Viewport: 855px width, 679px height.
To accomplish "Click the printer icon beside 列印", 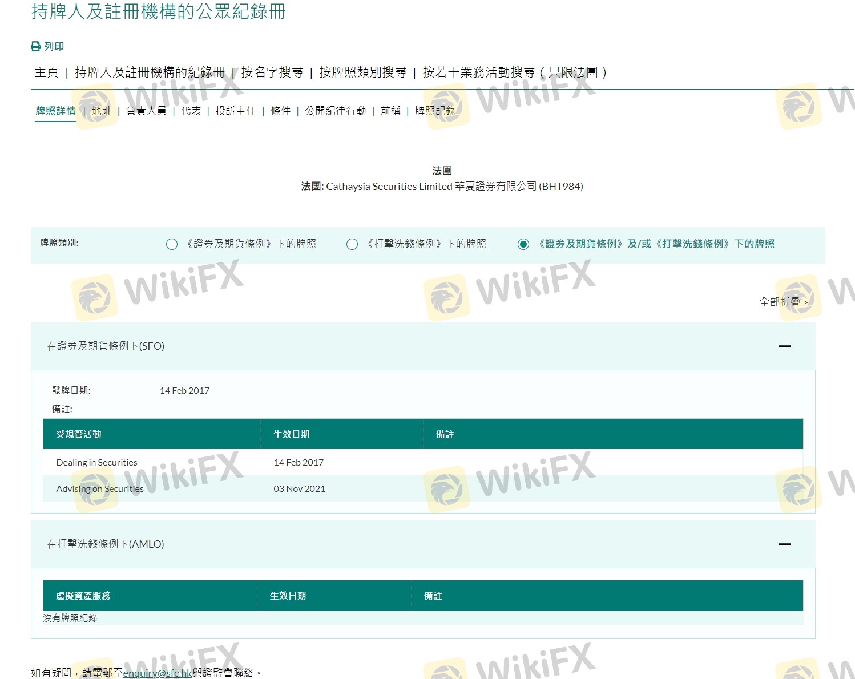I will (x=35, y=47).
